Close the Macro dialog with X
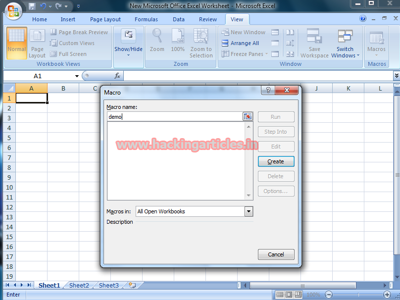 point(287,90)
